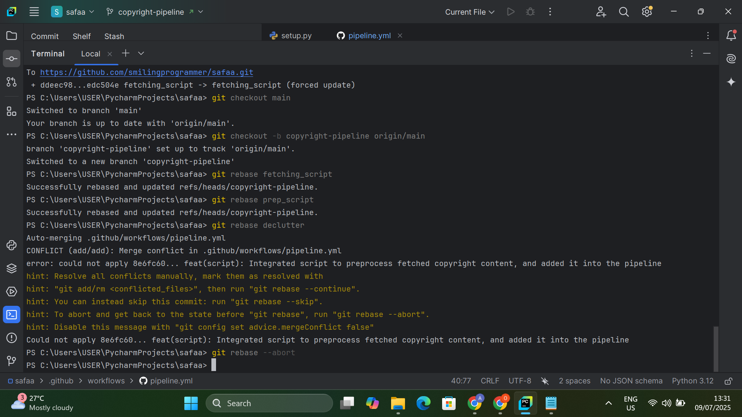Open terminal options vertical dots

(692, 53)
